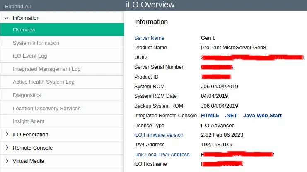Select the Virtual Media heading
The height and width of the screenshot is (172, 307).
coord(29,161)
